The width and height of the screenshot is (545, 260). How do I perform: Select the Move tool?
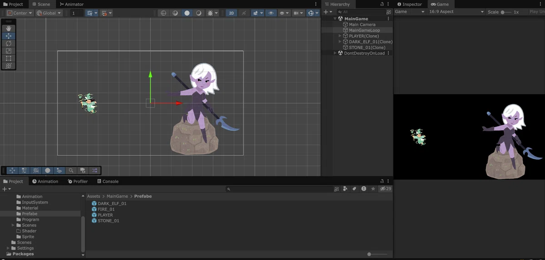coord(9,36)
